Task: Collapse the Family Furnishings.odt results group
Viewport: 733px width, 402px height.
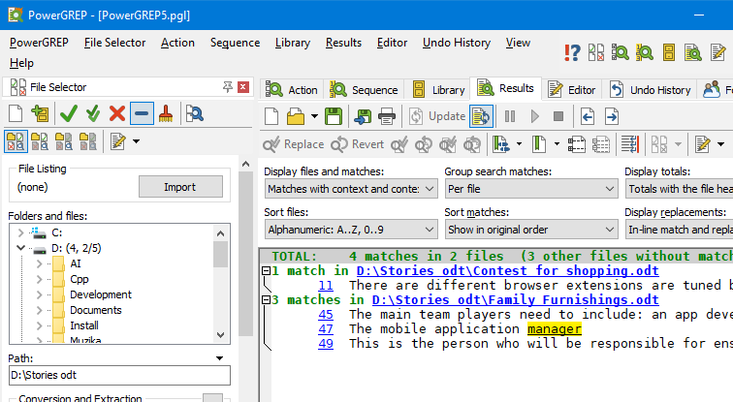Action: click(x=266, y=299)
